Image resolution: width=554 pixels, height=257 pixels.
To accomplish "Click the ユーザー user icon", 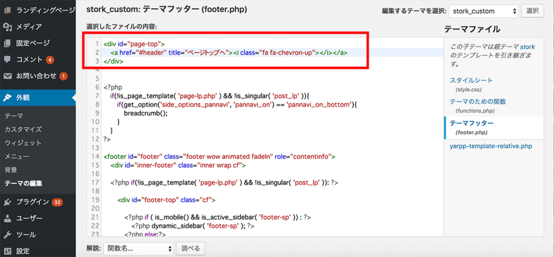I will (8, 219).
